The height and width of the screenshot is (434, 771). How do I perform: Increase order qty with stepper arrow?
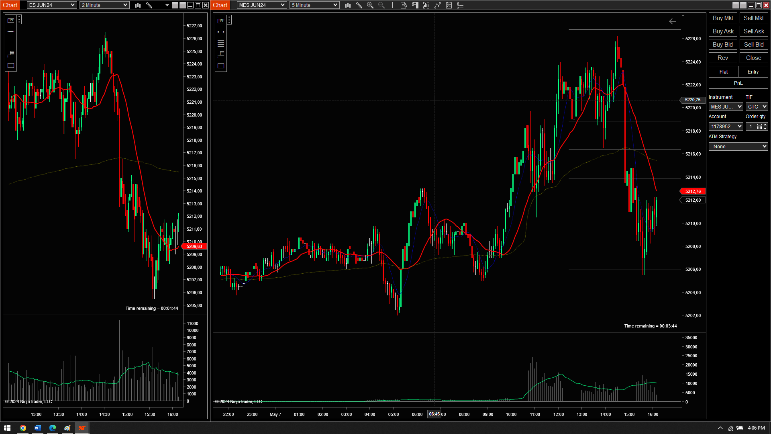[x=765, y=125]
